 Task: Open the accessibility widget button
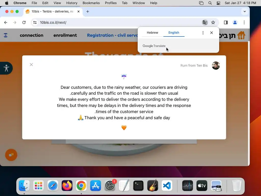pyautogui.click(x=6, y=68)
